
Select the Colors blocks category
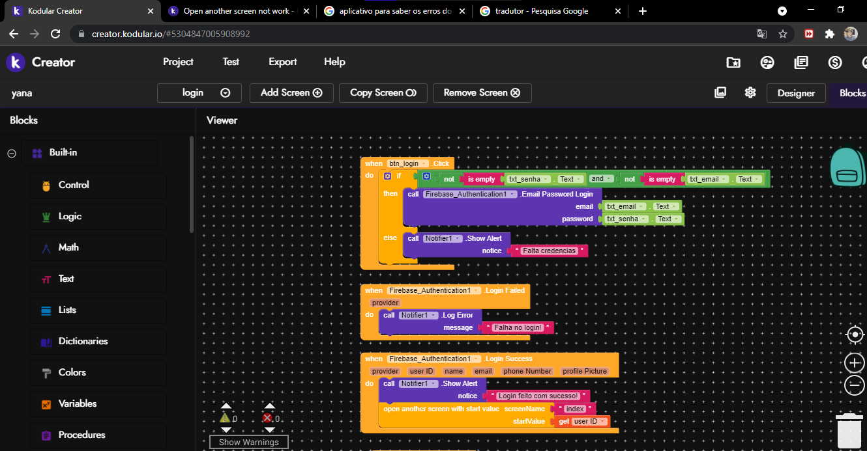pyautogui.click(x=72, y=372)
